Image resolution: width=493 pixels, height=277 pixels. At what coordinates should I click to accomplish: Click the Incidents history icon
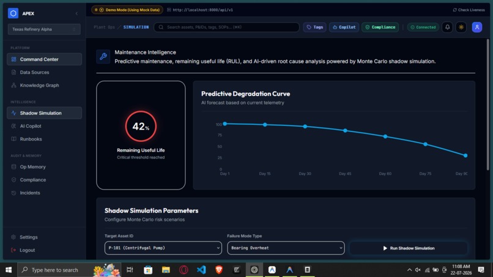click(13, 193)
